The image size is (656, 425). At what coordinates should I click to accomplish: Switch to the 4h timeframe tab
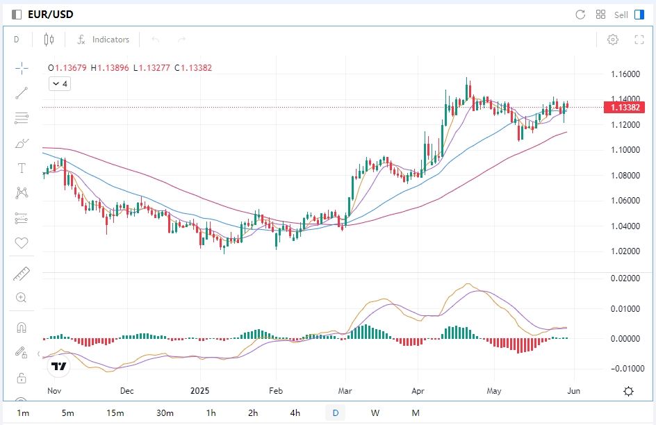click(295, 413)
